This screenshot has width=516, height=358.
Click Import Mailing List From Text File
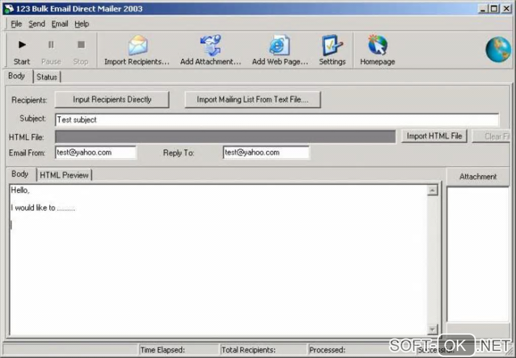[x=253, y=100]
